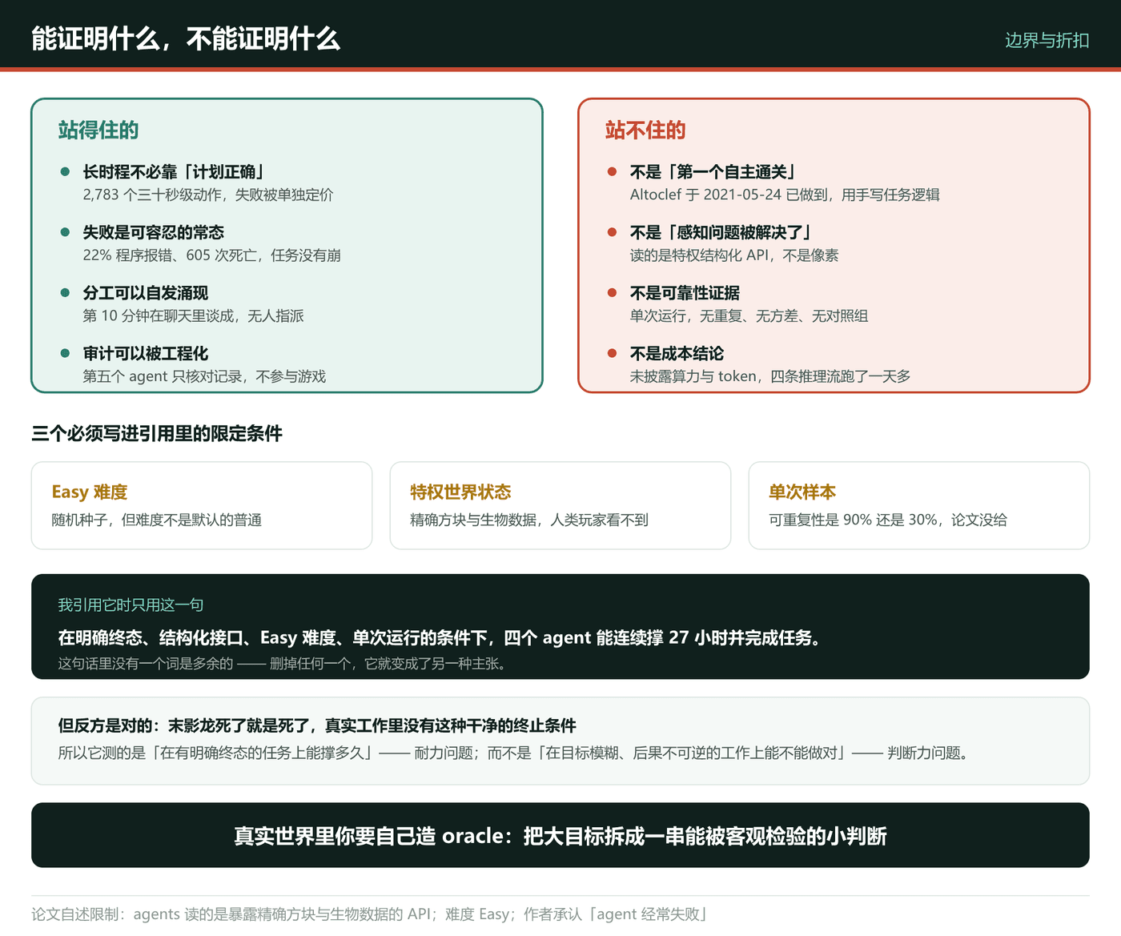Click the banner text 真实世界里你要自己造 oracle
This screenshot has height=936, width=1121.
click(560, 836)
